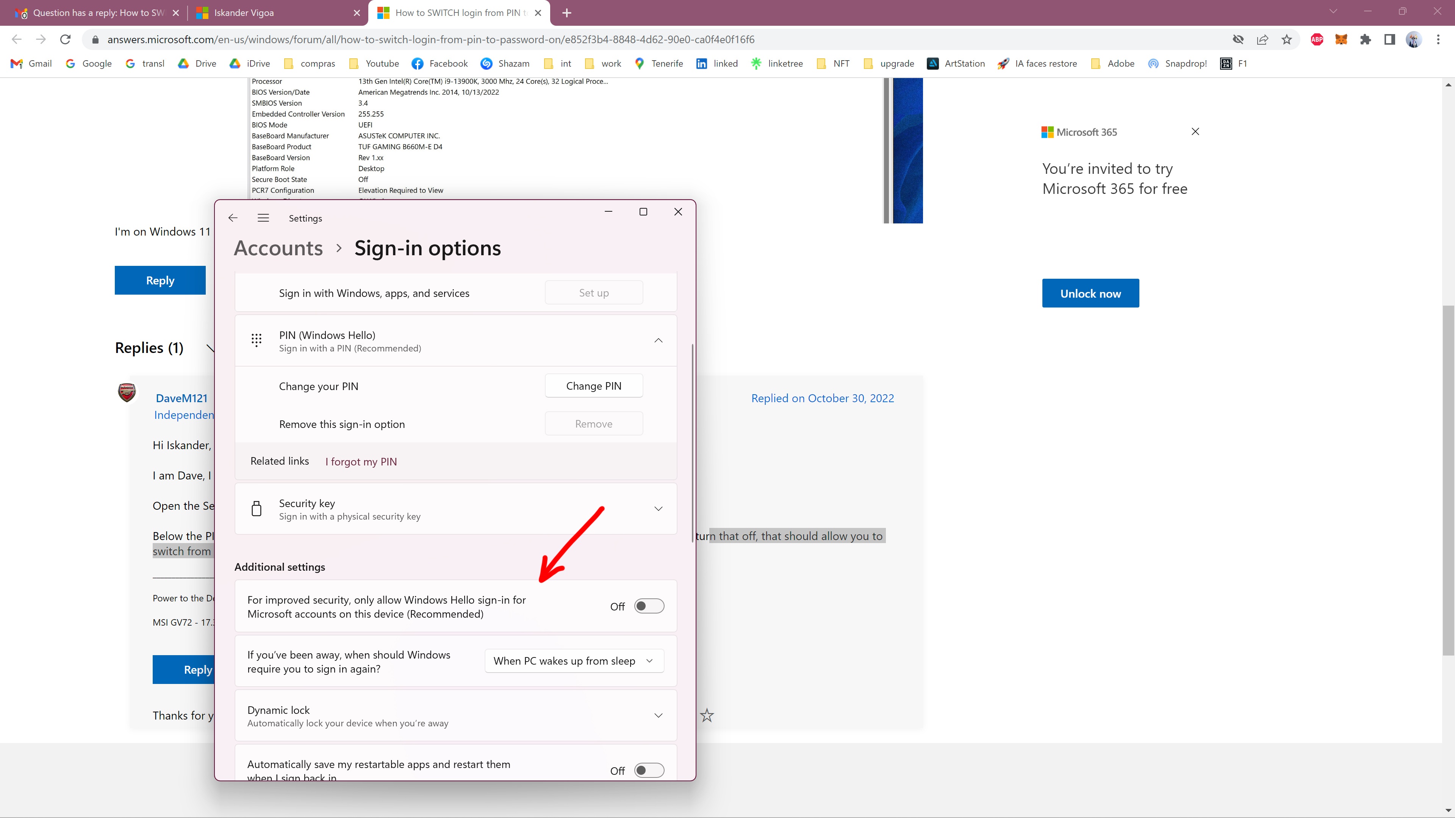Viewport: 1455px width, 818px height.
Task: Collapse the PIN (Windows Hello) section
Action: (x=658, y=340)
